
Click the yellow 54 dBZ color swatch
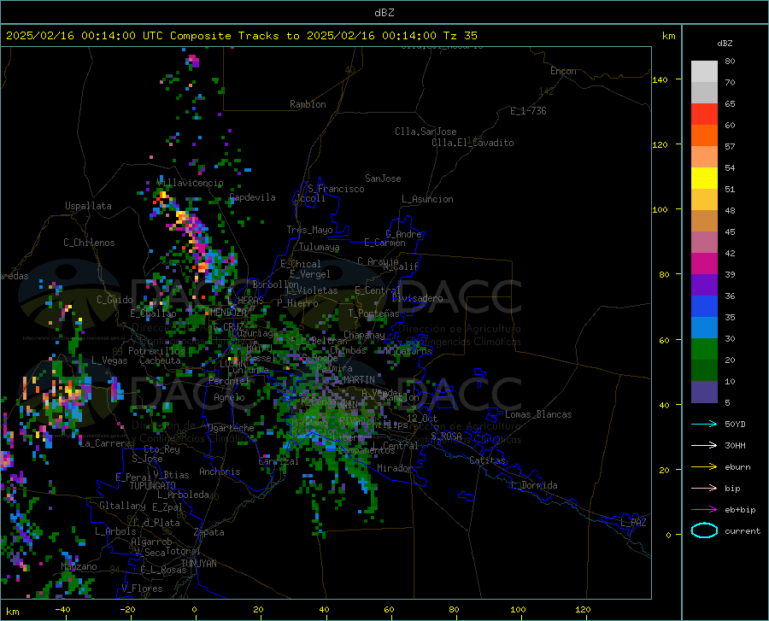(704, 178)
